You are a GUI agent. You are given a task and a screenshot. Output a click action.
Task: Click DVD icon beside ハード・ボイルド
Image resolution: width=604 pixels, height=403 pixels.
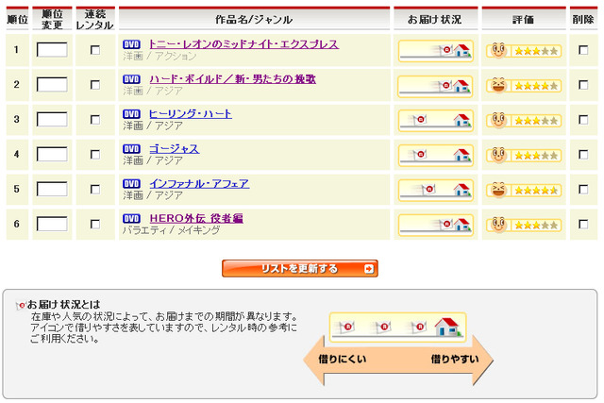[131, 79]
